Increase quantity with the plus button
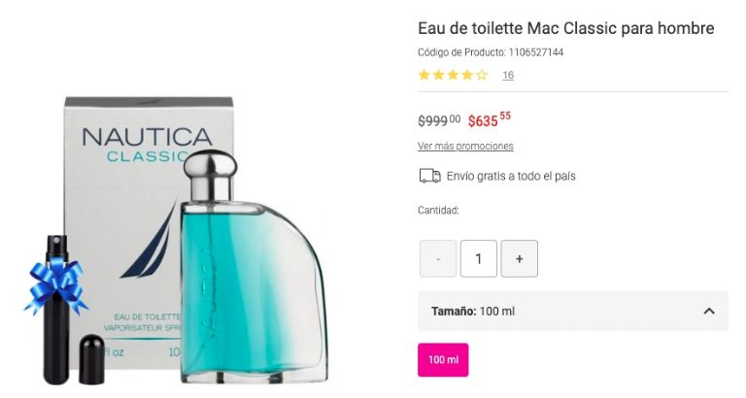This screenshot has height=398, width=746. click(519, 259)
